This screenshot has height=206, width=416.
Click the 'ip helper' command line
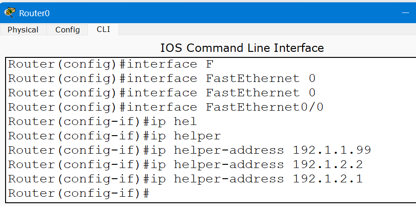[114, 136]
